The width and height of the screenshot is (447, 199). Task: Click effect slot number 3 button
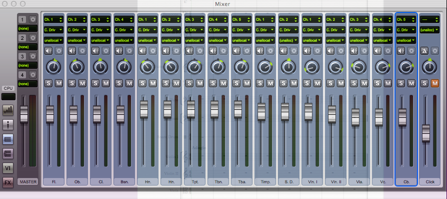(x=22, y=56)
